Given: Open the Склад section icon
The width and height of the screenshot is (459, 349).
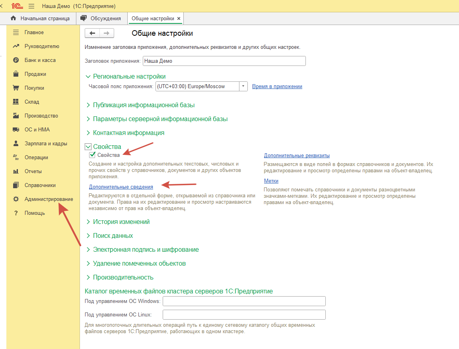Looking at the screenshot, I should [16, 102].
